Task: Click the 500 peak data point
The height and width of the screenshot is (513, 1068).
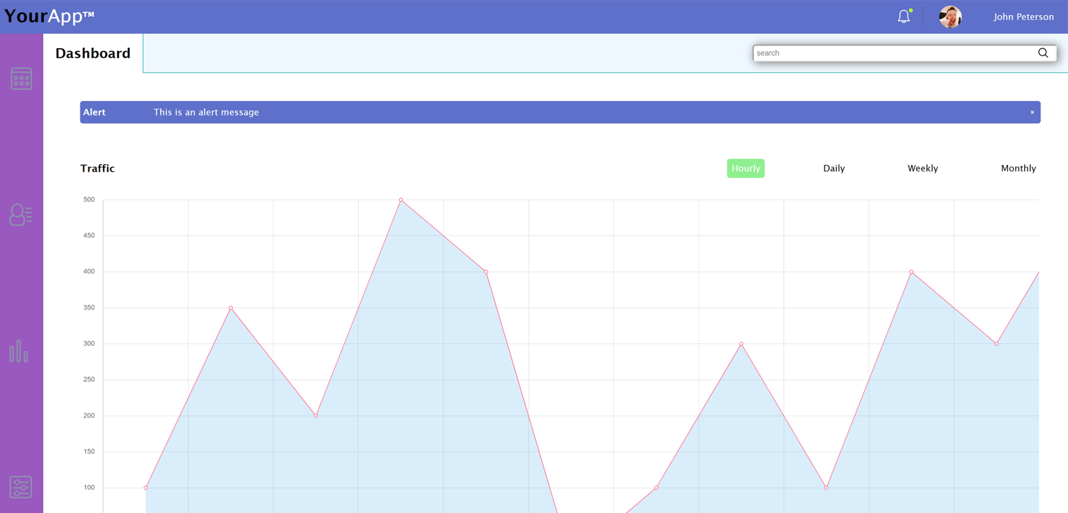Action: [401, 200]
